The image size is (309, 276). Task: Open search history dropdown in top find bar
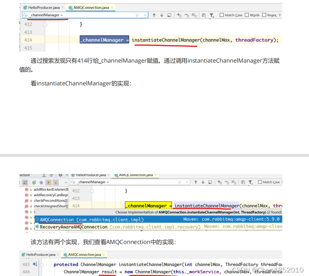(x=25, y=15)
